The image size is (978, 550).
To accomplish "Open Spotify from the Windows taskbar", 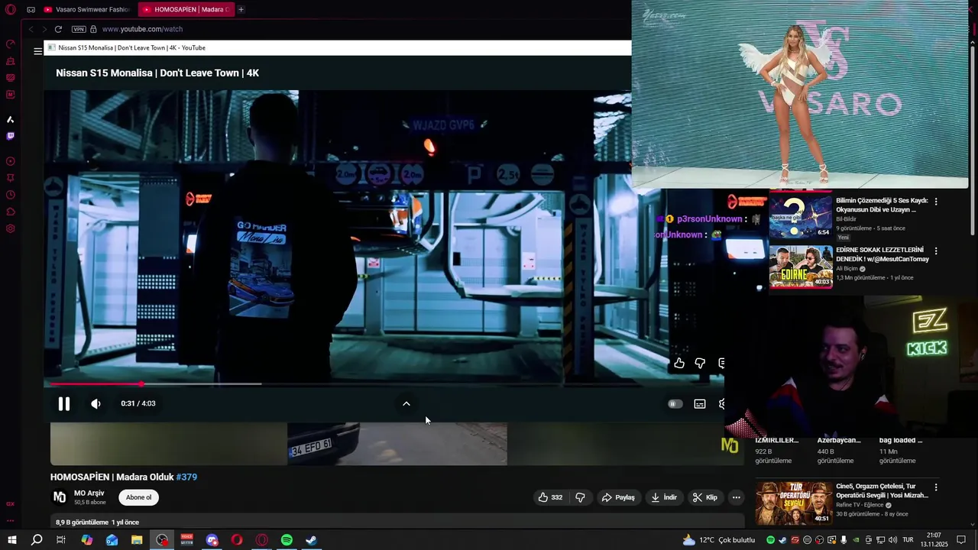I will (287, 540).
